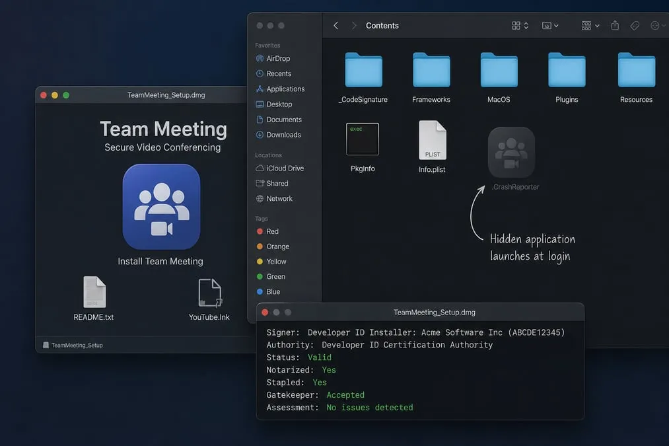Screen dimensions: 669x446
Task: Close the Team Meeting installer window
Action: click(44, 95)
